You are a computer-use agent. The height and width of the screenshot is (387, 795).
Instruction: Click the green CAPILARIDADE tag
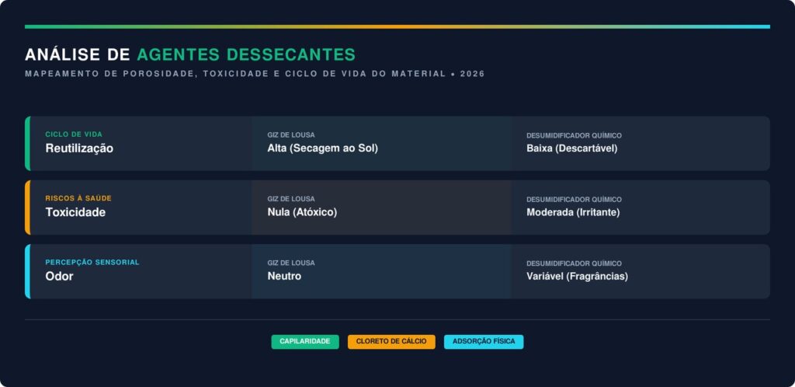(x=304, y=341)
